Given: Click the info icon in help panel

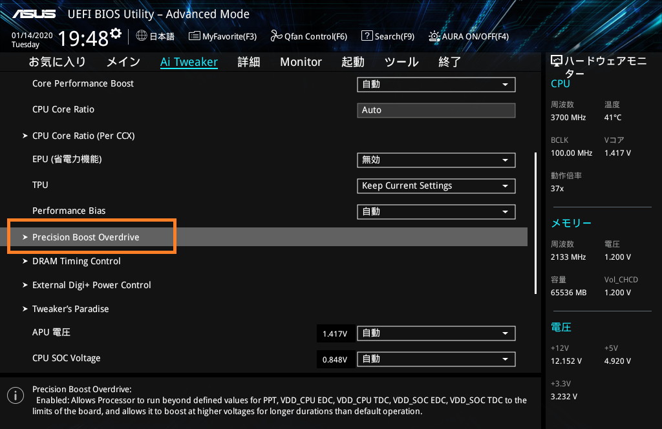Looking at the screenshot, I should [16, 395].
